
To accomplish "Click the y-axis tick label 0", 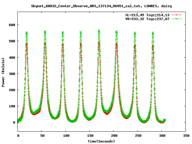I will point(14,122).
